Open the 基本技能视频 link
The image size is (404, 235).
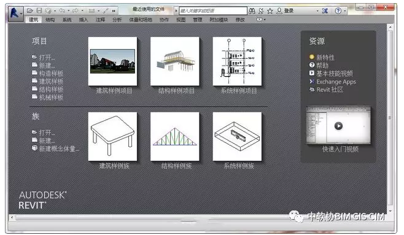tap(335, 74)
